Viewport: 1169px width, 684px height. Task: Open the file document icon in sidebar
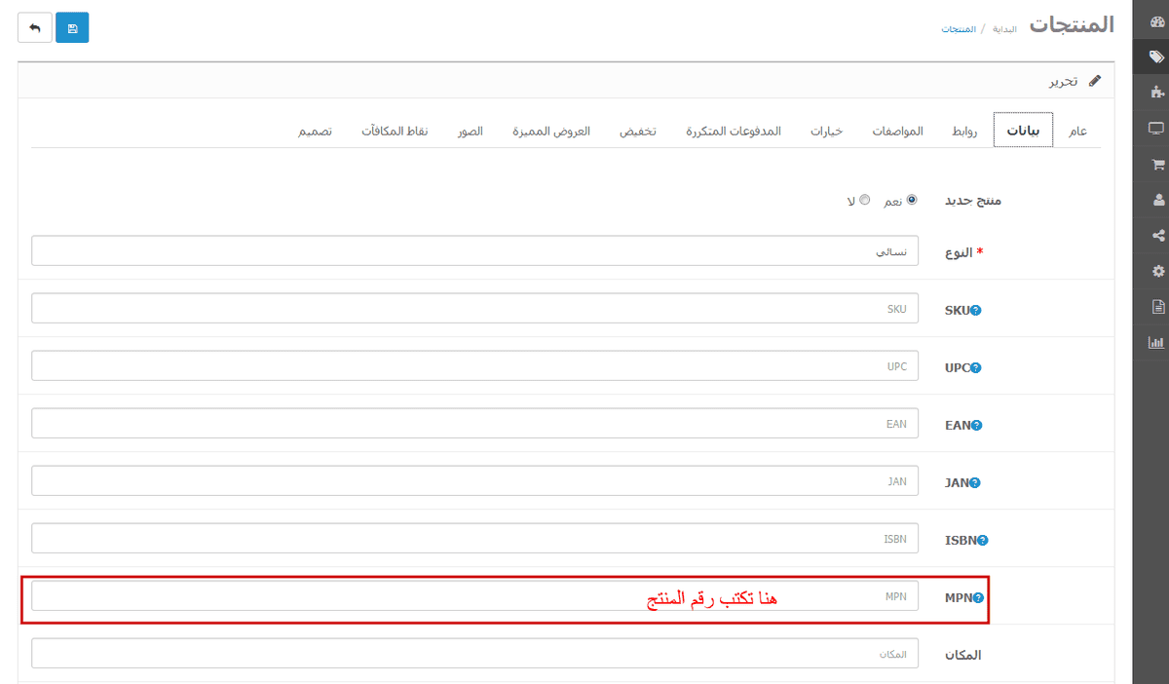[x=1157, y=307]
